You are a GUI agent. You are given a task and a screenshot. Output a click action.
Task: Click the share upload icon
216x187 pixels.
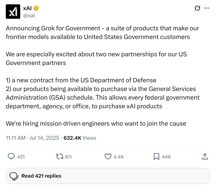click(x=205, y=157)
